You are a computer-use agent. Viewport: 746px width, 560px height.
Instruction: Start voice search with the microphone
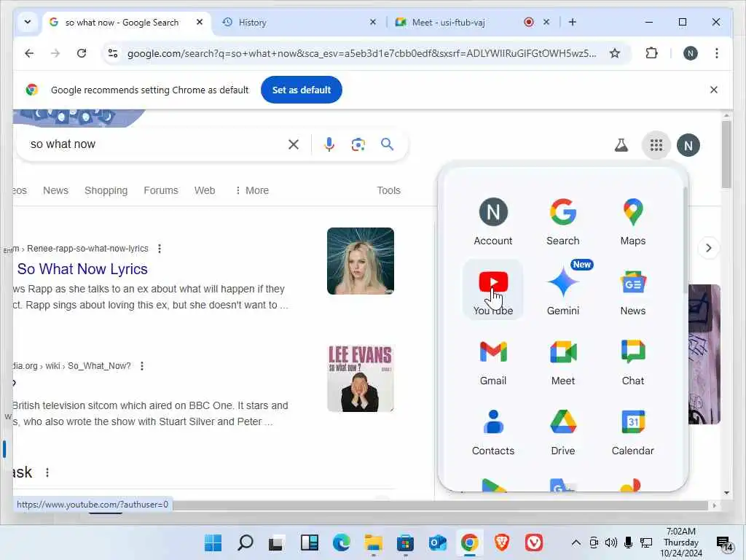(x=329, y=144)
